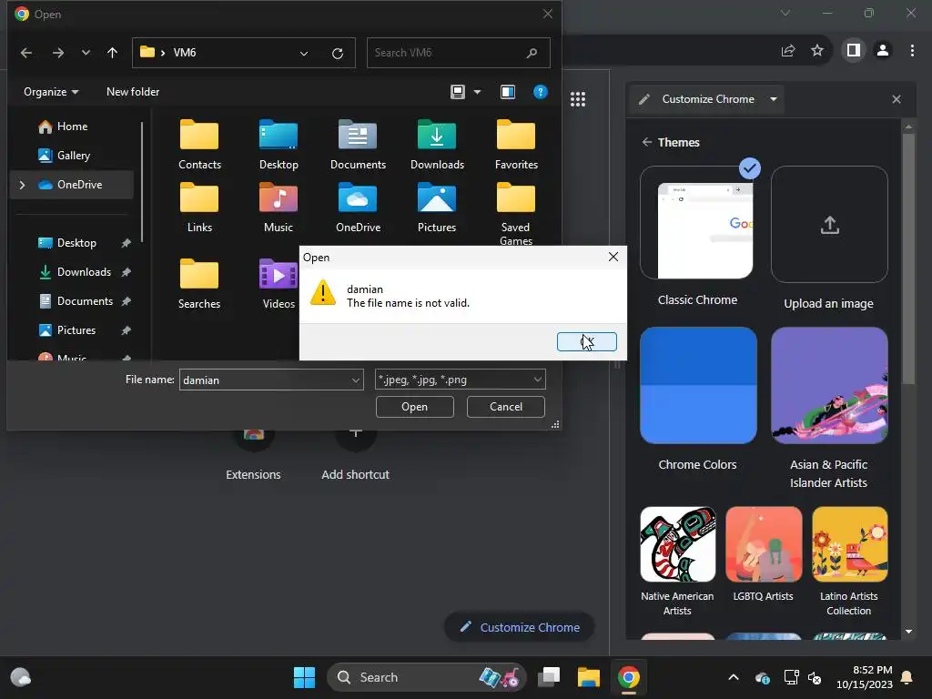This screenshot has width=932, height=699.
Task: Click the Customize Chrome pill button
Action: [520, 627]
